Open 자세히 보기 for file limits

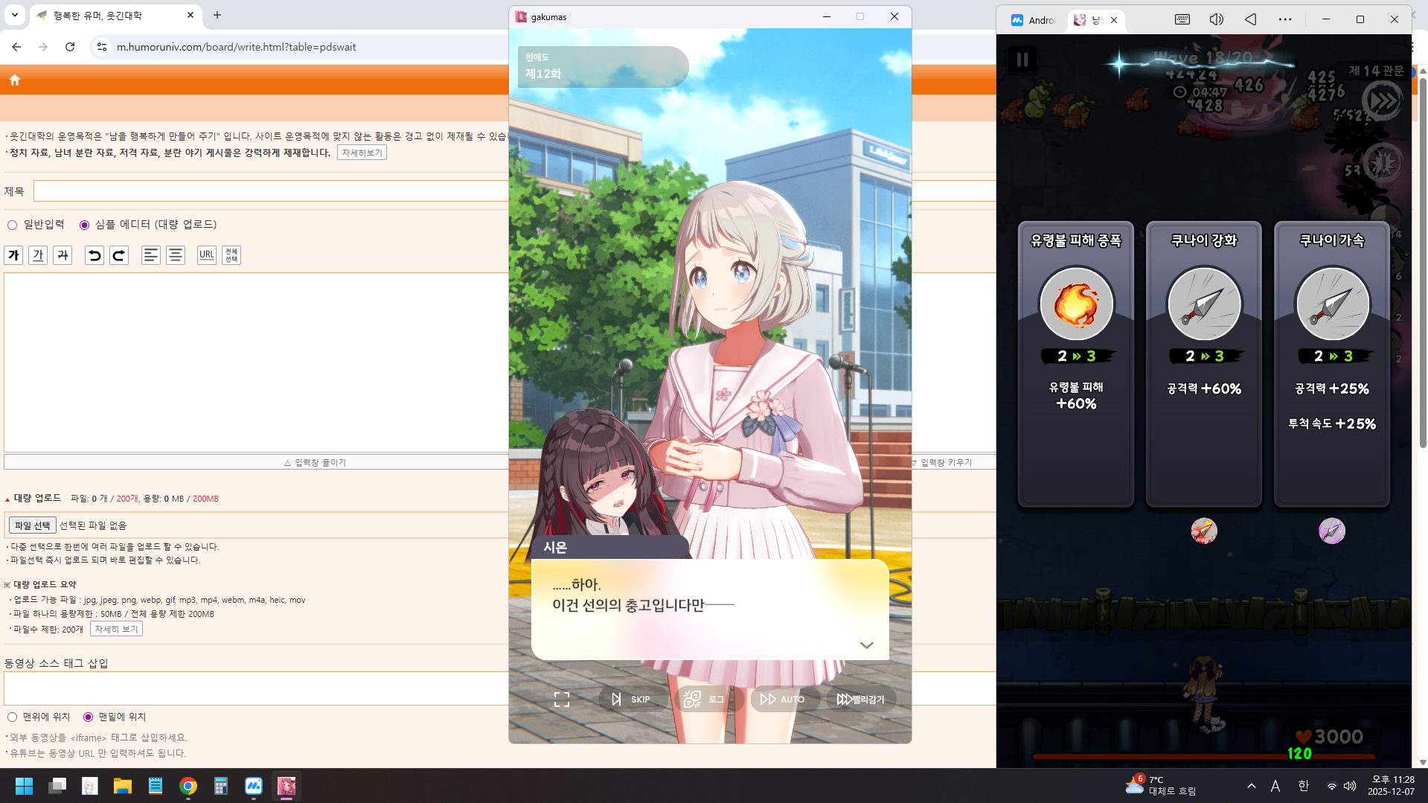tap(116, 630)
